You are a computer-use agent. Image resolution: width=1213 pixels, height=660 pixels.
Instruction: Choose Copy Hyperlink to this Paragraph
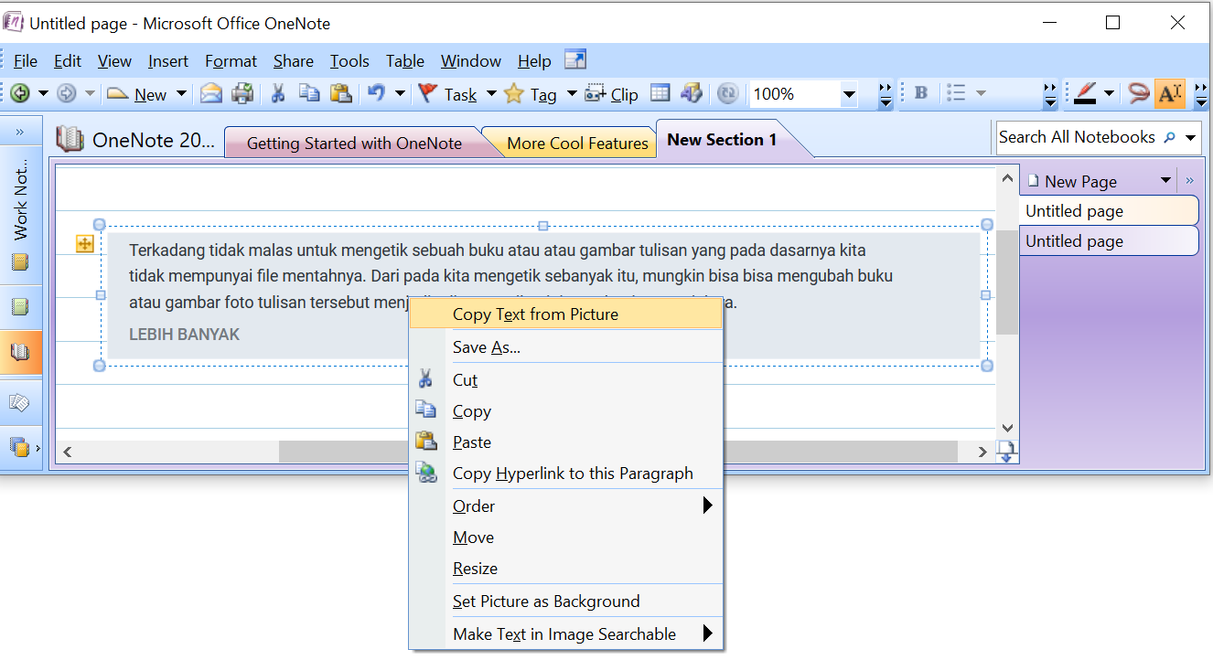tap(566, 474)
